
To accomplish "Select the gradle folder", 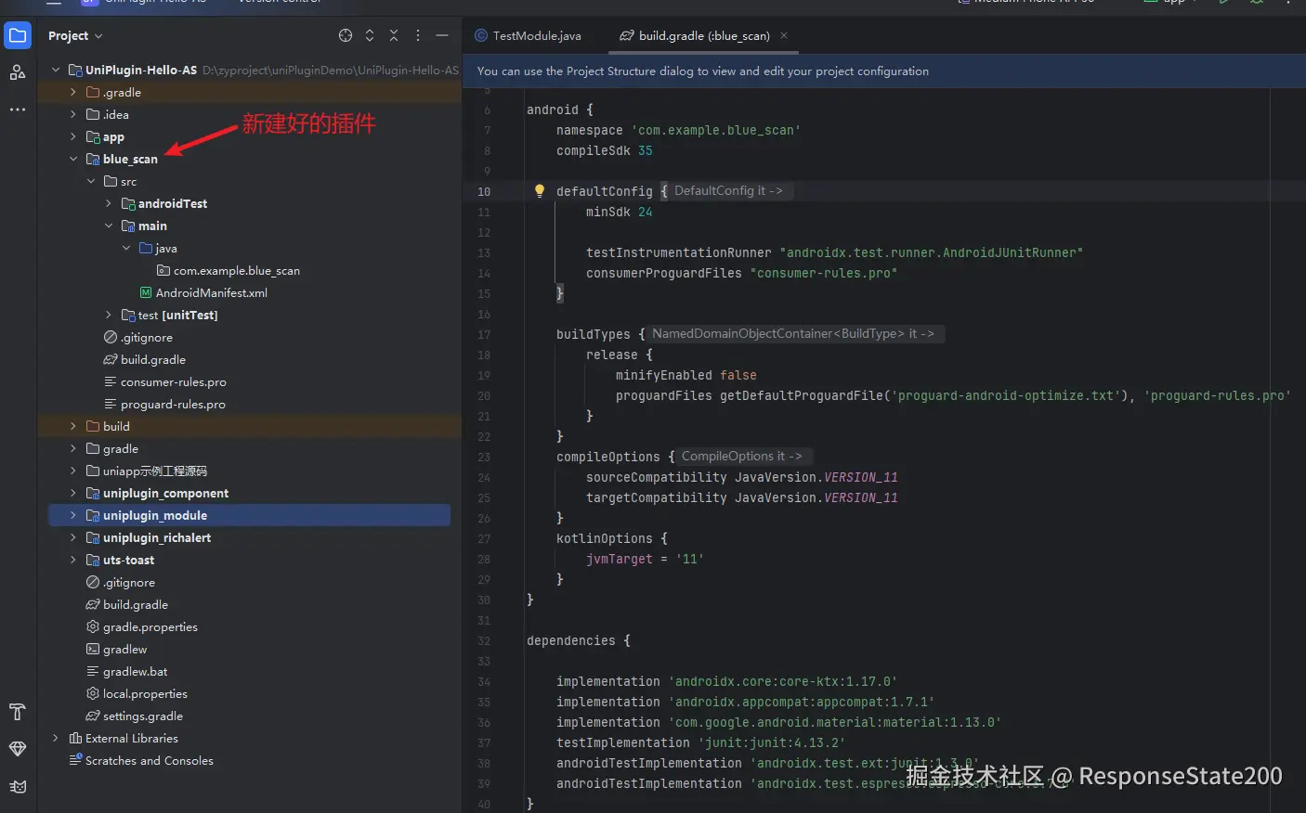I will pos(112,448).
